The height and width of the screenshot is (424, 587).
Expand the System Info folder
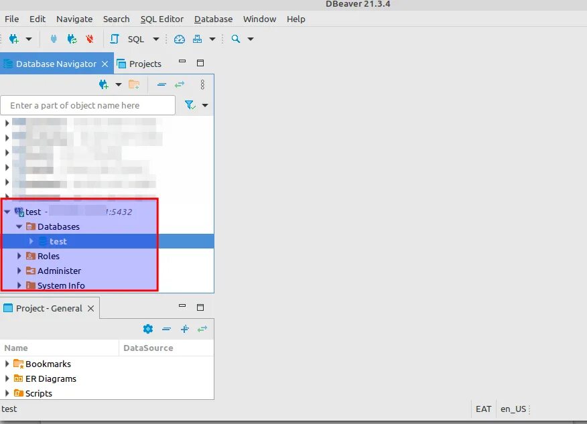click(x=19, y=285)
